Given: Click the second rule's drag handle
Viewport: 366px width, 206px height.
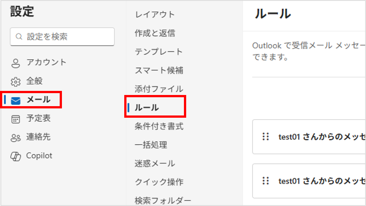Looking at the screenshot, I should [x=266, y=181].
